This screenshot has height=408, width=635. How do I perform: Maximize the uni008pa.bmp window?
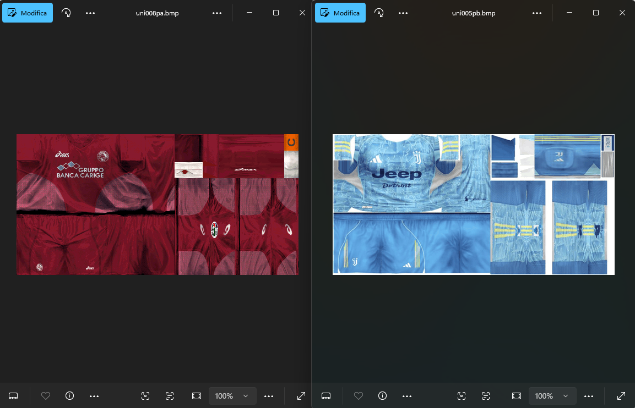click(276, 13)
